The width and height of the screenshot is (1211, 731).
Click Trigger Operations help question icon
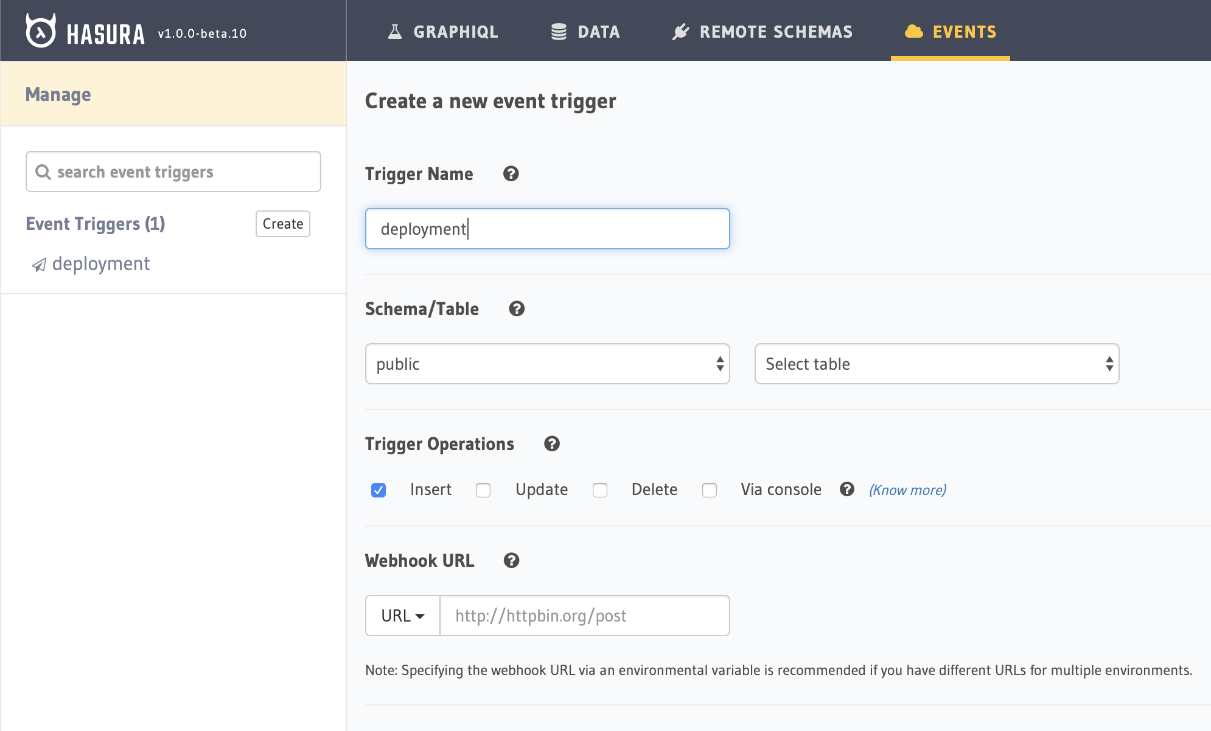552,444
